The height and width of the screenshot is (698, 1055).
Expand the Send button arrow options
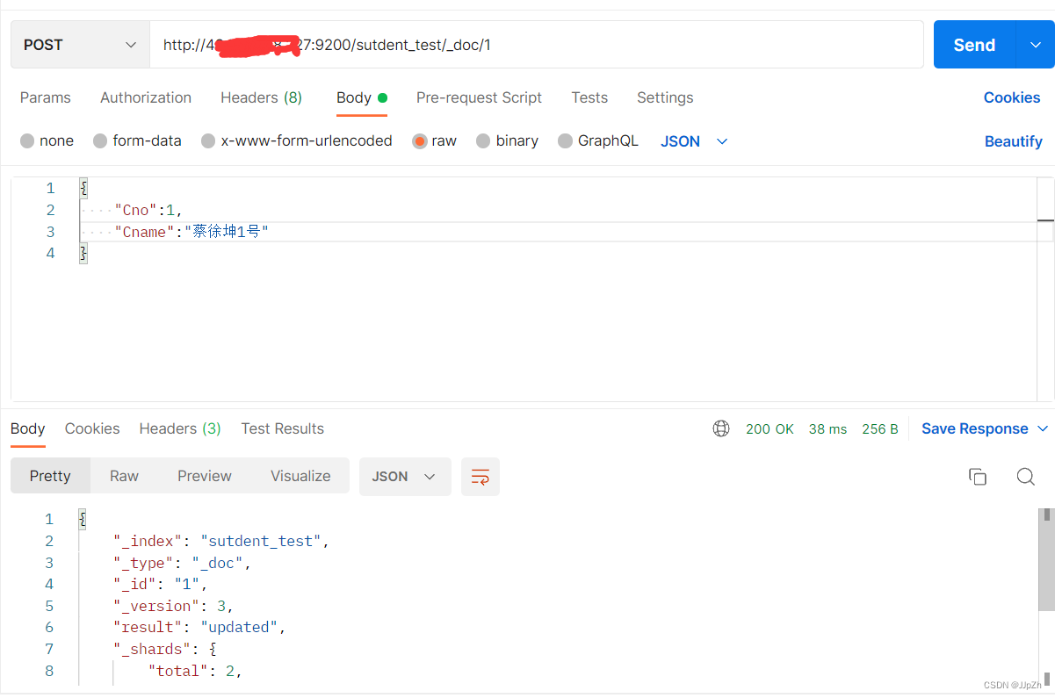coord(1035,45)
